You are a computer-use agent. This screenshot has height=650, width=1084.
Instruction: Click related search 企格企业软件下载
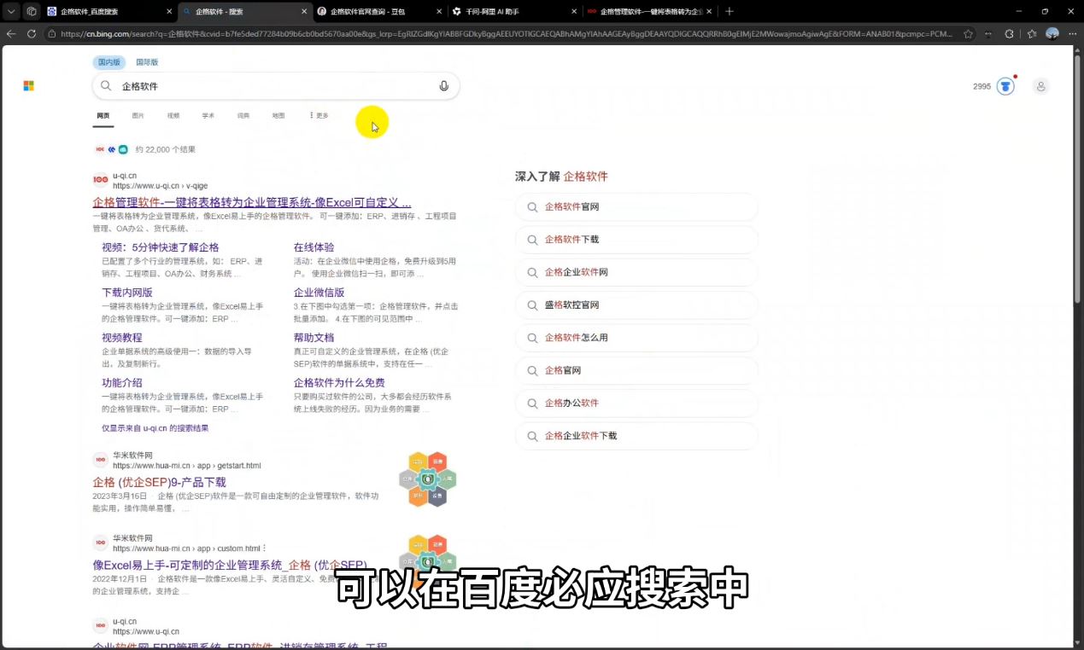click(x=636, y=436)
